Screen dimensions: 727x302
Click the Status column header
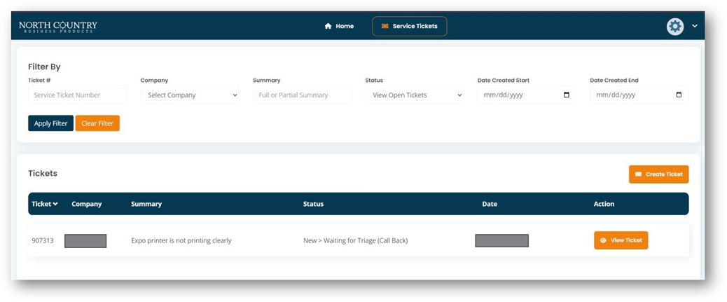coord(314,204)
